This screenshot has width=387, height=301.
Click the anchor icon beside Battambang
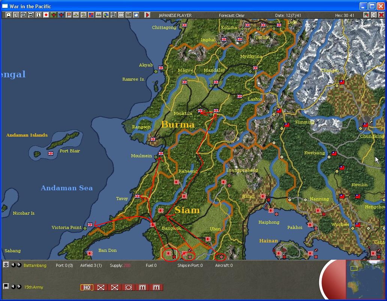coord(6,265)
